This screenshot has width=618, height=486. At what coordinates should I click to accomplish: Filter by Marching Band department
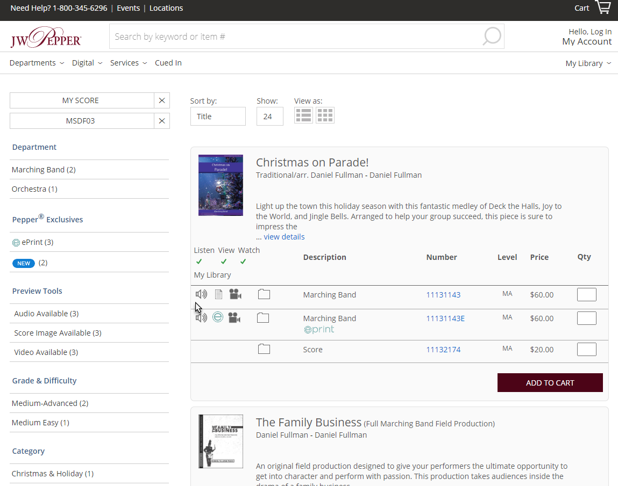(x=44, y=170)
